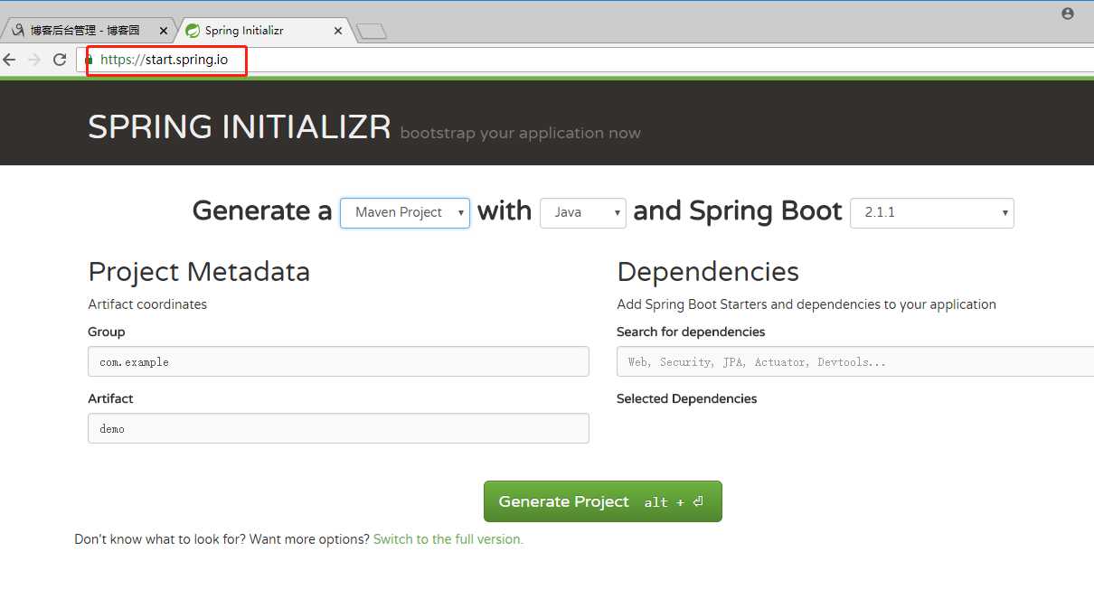This screenshot has width=1094, height=589.
Task: Reload the page with refresh icon
Action: tap(60, 60)
